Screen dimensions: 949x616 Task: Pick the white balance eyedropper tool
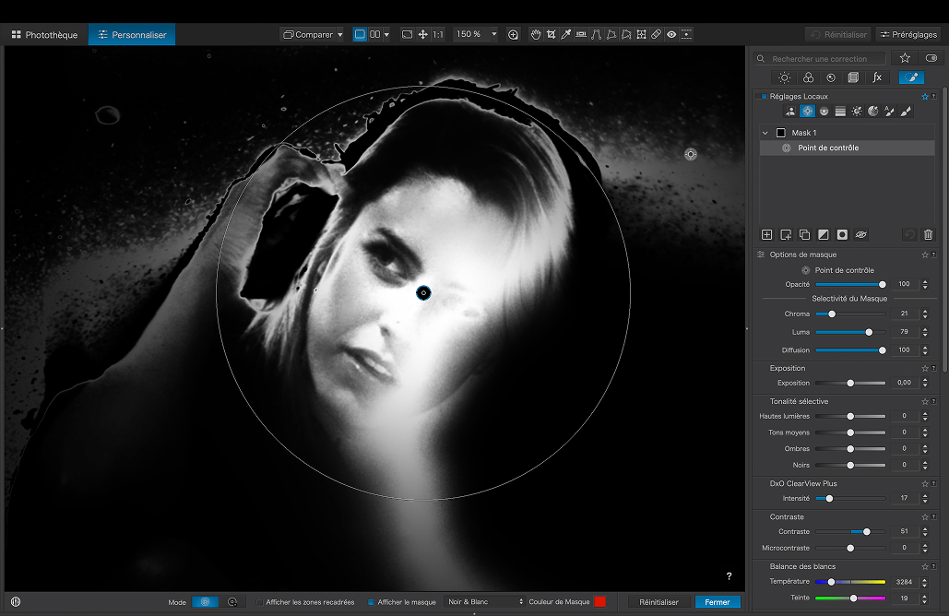pyautogui.click(x=565, y=34)
